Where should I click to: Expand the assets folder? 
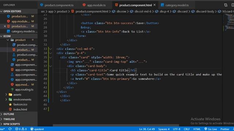point(6,95)
